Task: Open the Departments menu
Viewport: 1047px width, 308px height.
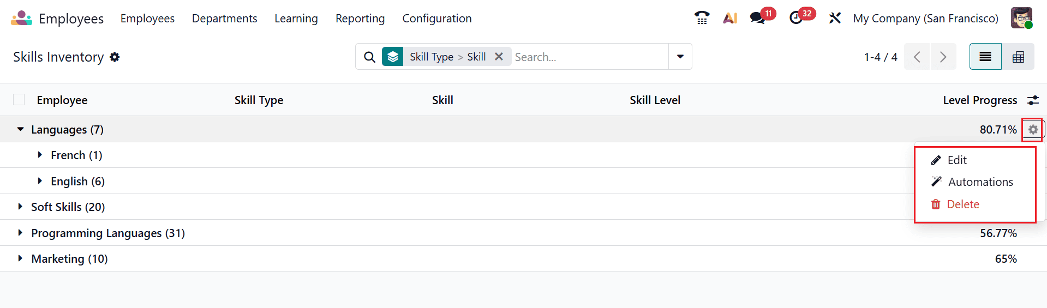Action: point(224,18)
